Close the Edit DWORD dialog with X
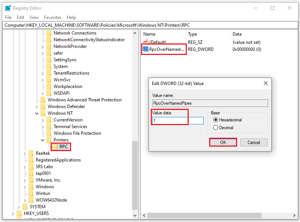The image size is (300, 222). (266, 83)
